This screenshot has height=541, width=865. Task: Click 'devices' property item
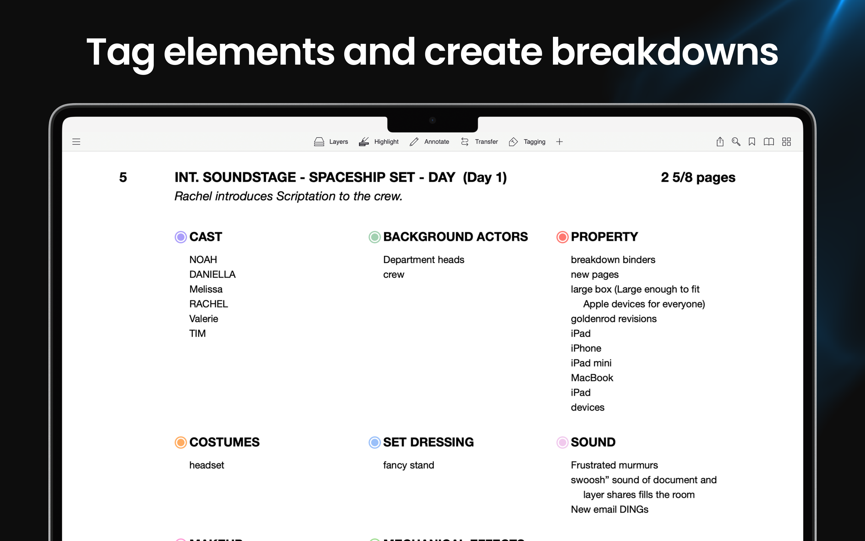click(587, 407)
